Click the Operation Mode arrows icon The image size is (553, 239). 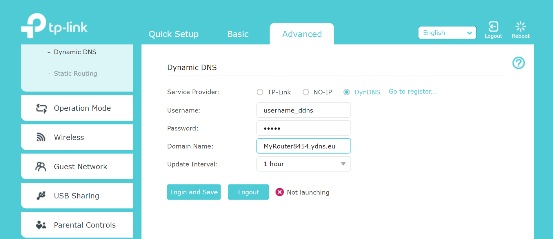(41, 108)
